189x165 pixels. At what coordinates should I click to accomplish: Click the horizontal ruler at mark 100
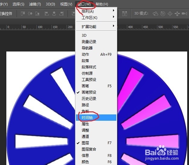(40, 27)
